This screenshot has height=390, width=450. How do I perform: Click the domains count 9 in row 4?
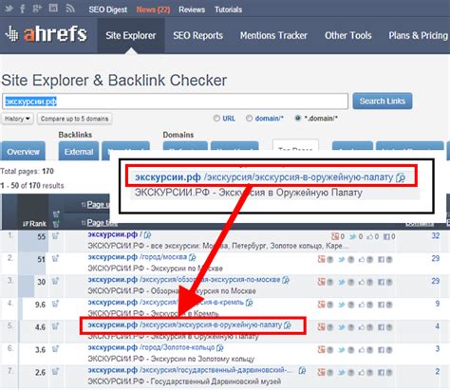(x=438, y=304)
